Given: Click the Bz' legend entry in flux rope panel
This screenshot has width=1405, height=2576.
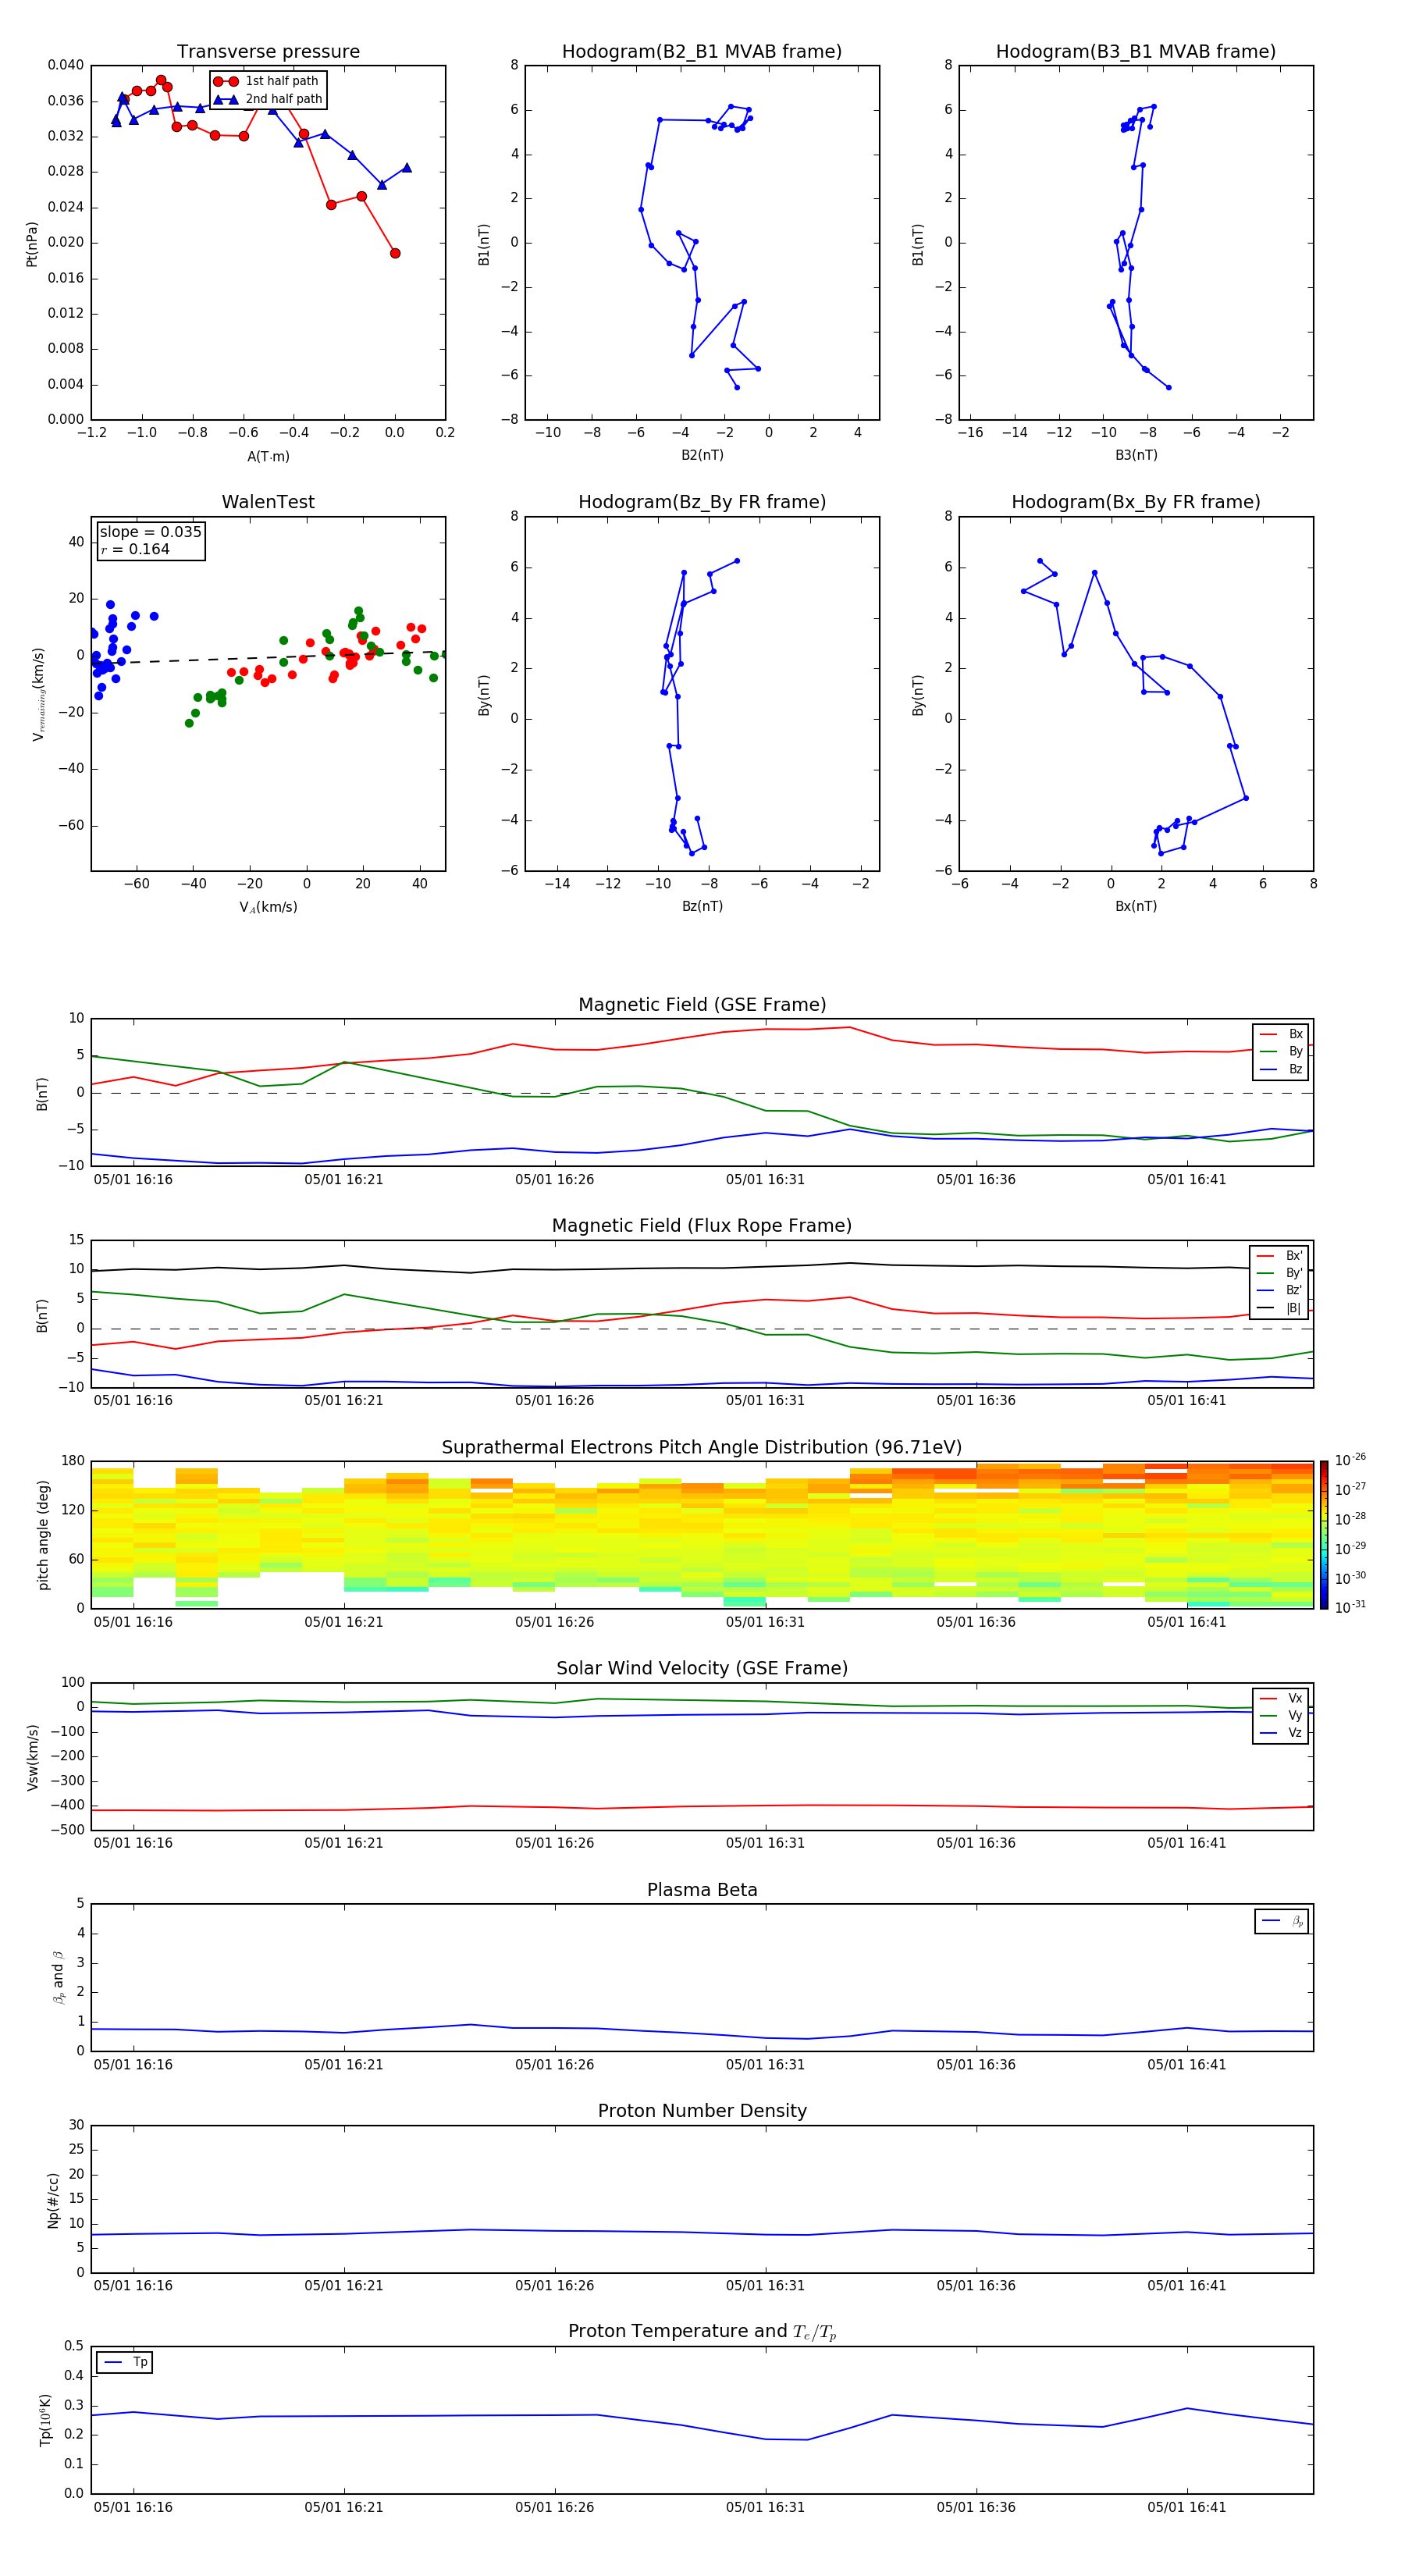Looking at the screenshot, I should coord(1279,1290).
